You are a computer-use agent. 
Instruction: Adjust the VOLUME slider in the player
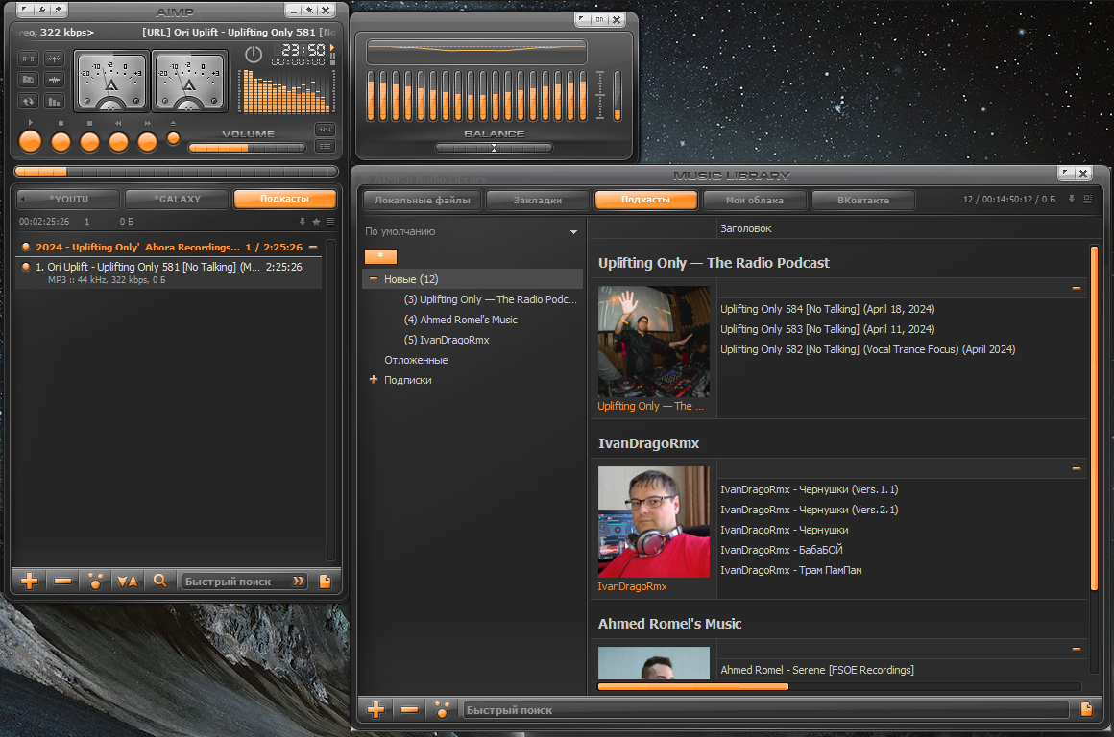[x=247, y=148]
